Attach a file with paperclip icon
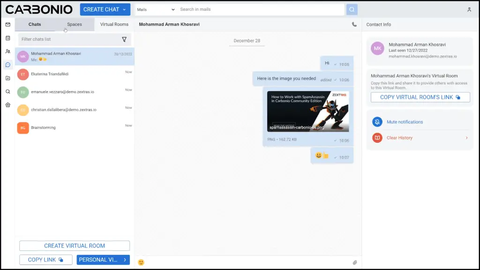 355,263
